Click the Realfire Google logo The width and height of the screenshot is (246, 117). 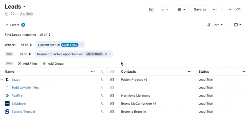click(7, 95)
